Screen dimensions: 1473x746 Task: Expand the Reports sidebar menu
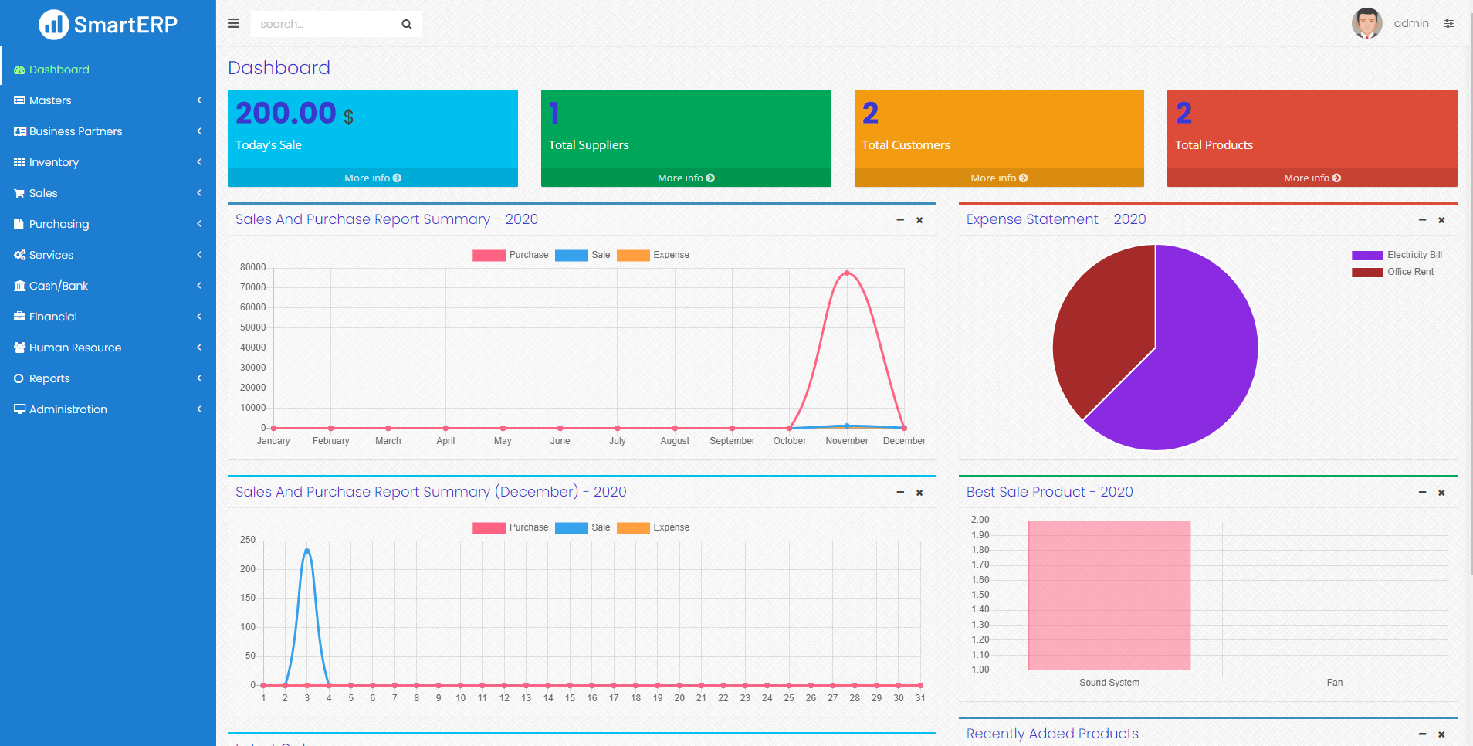tap(48, 378)
